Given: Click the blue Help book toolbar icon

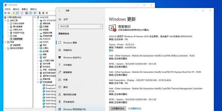Looking at the screenshot, I should [26, 13].
